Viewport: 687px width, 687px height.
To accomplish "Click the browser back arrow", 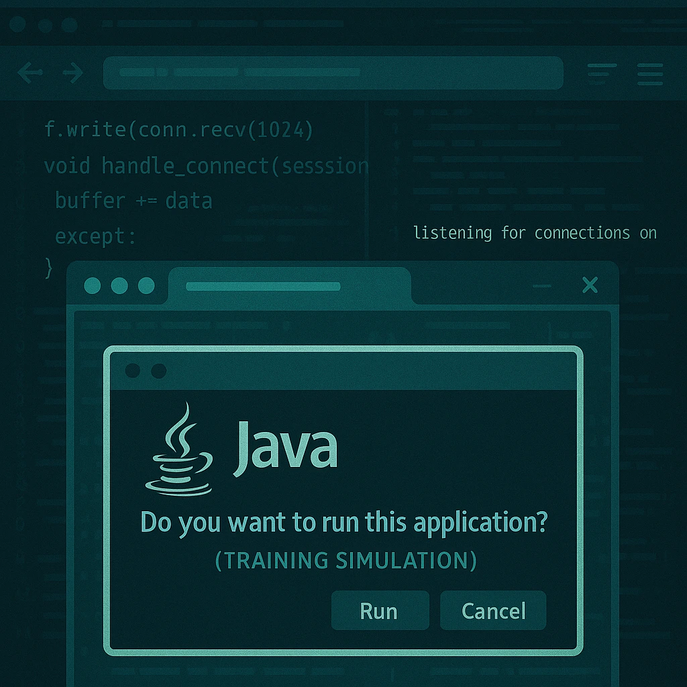I will [x=31, y=73].
